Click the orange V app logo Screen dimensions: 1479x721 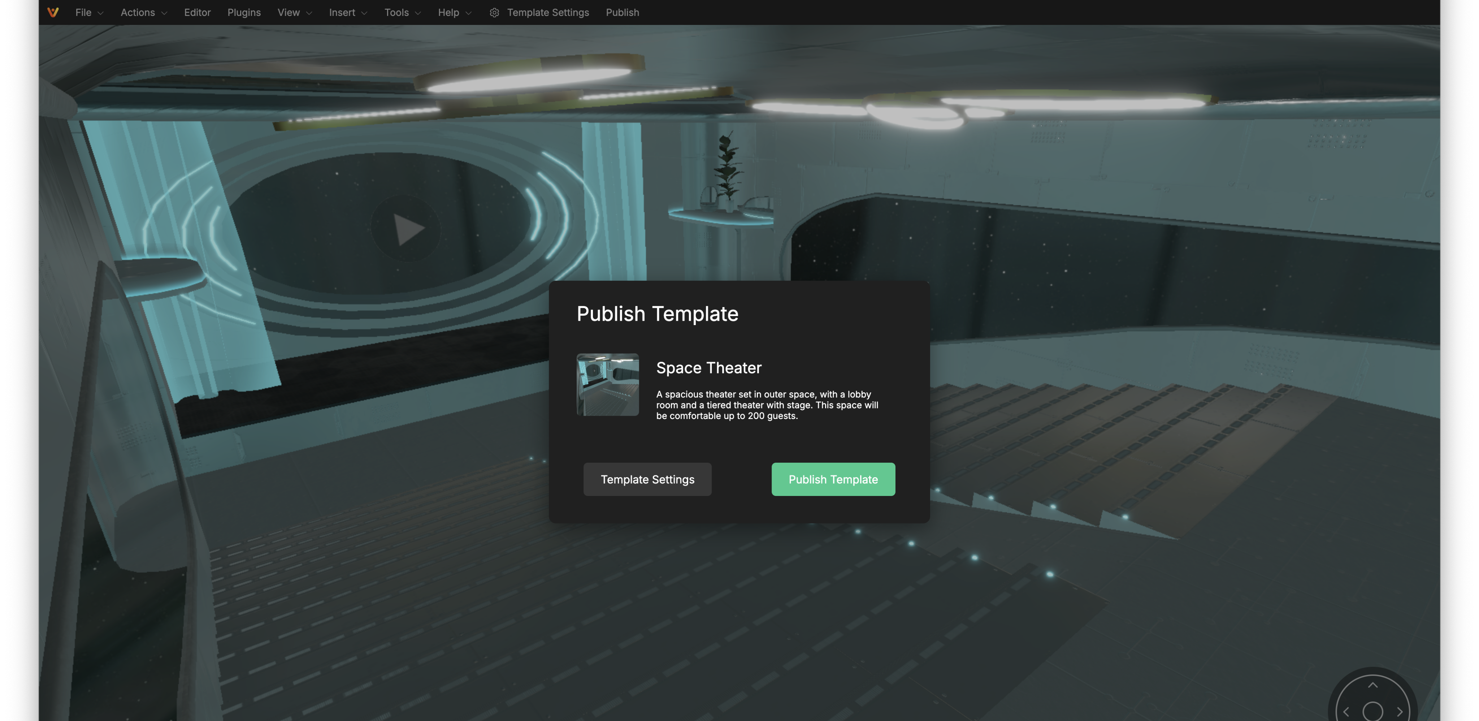53,12
